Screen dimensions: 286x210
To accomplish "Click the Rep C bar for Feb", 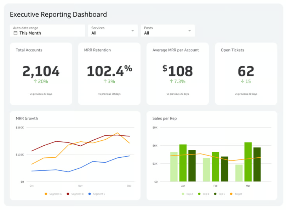I will point(224,169).
